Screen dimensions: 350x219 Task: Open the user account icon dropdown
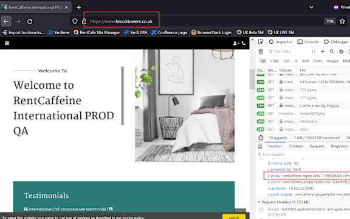236,43
